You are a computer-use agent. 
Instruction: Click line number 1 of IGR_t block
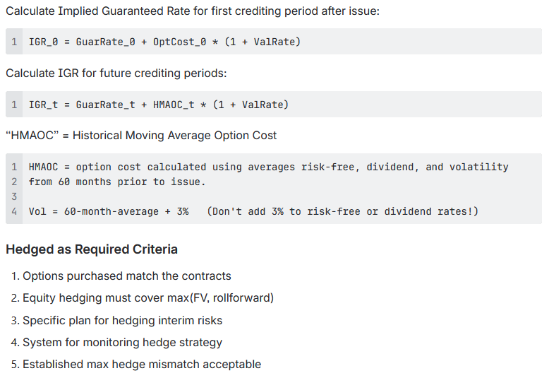tap(15, 105)
